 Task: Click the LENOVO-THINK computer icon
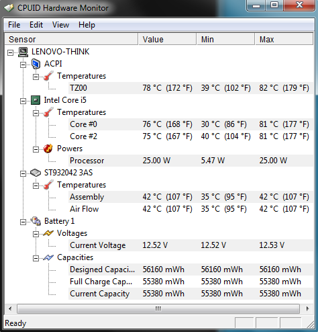click(23, 52)
